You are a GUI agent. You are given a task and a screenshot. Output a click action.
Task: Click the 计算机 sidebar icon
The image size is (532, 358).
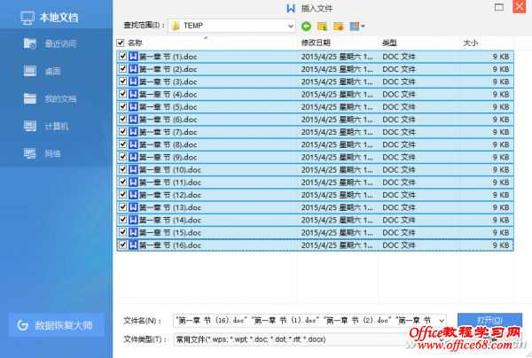click(29, 126)
